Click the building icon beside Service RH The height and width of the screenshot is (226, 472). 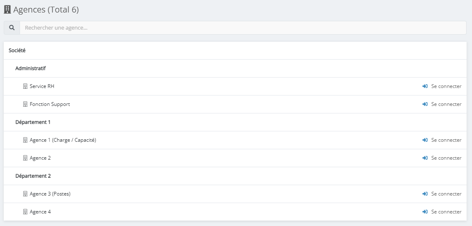(x=25, y=86)
